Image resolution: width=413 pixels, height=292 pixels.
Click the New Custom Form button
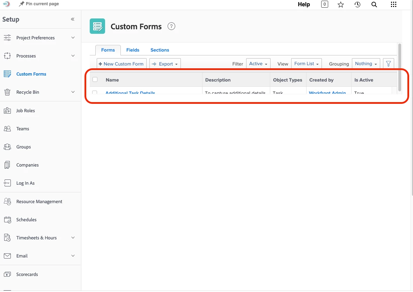tap(121, 64)
